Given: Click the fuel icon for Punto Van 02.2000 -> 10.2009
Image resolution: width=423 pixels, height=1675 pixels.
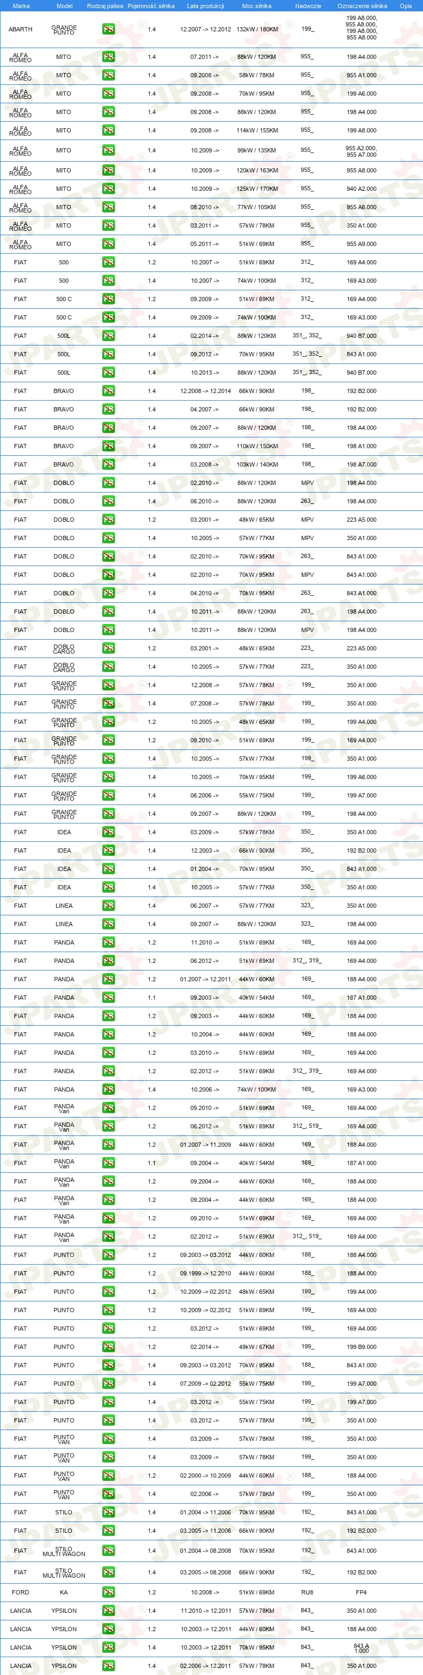Looking at the screenshot, I should pos(108,1475).
